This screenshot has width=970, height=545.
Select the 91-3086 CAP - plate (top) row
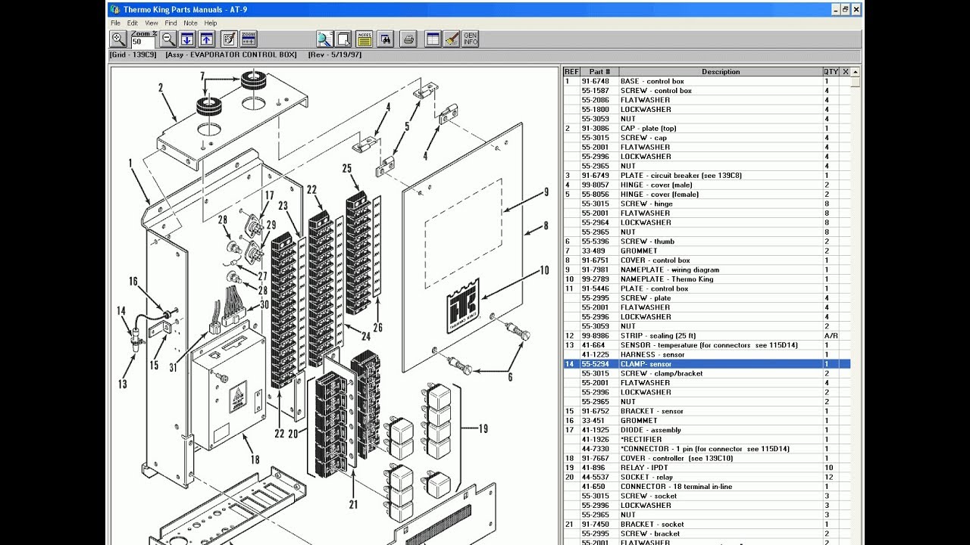click(707, 129)
